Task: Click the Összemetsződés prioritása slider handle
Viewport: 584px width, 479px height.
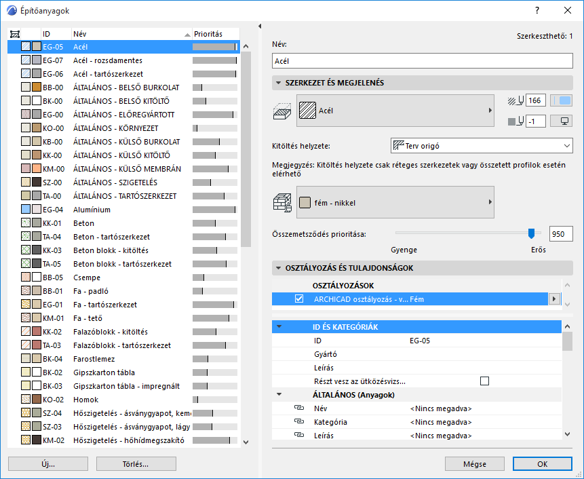Action: click(532, 233)
